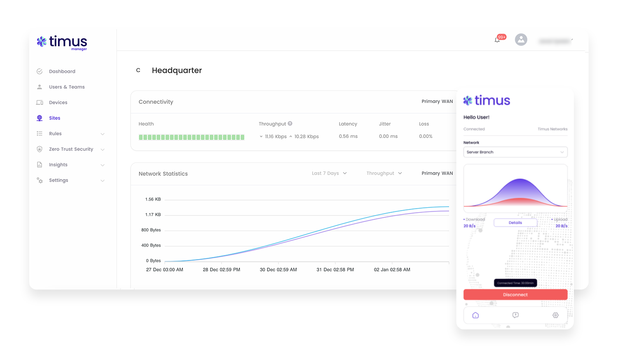Open the Last 7 Days dropdown
The image size is (618, 362).
tap(329, 173)
